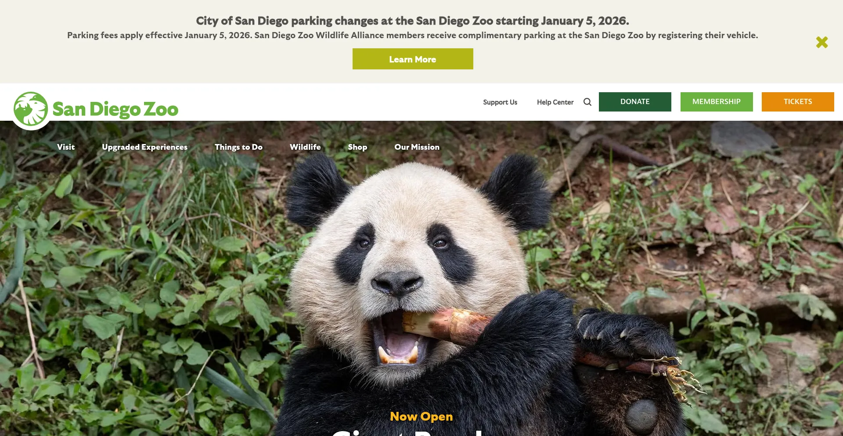Go to TICKETS
This screenshot has height=436, width=843.
(x=798, y=102)
